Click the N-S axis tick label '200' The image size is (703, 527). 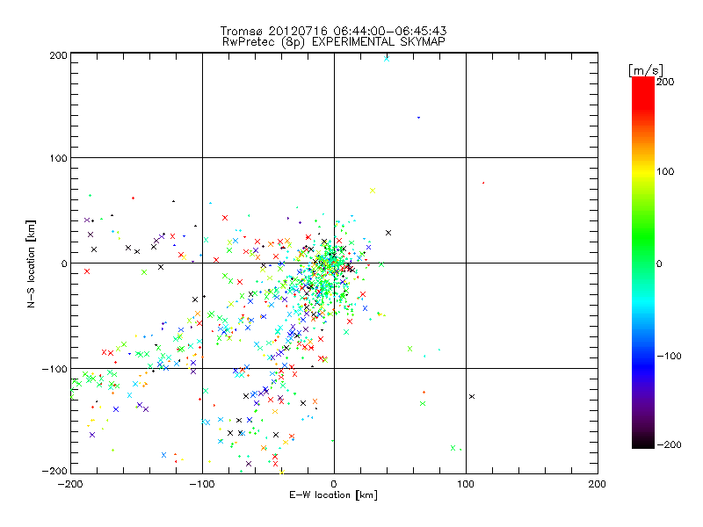(58, 55)
